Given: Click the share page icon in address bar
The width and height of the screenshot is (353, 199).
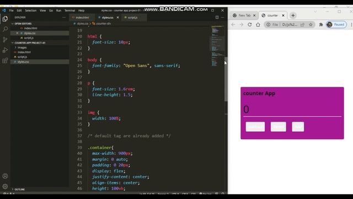Looking at the screenshot, I should point(302,24).
